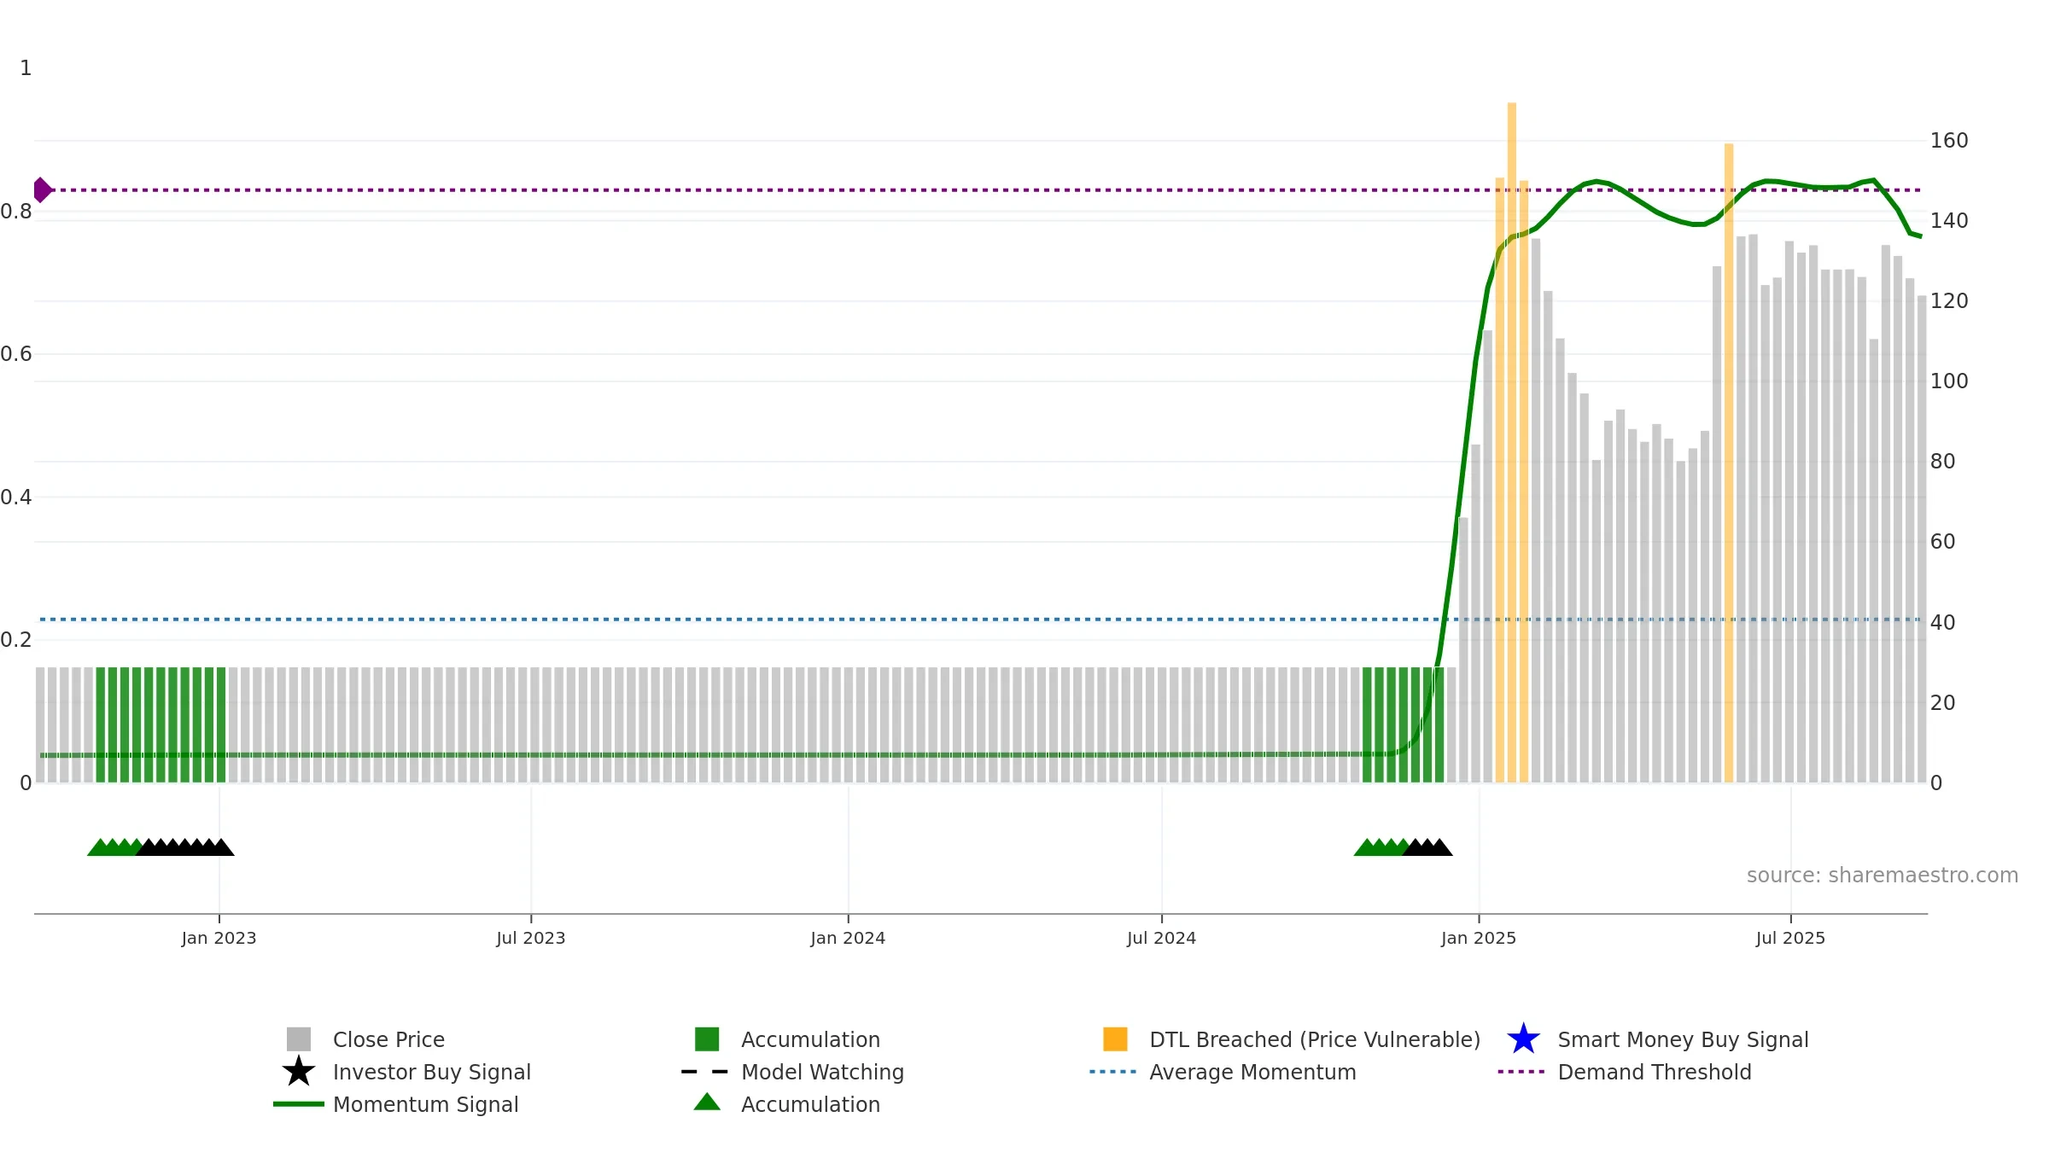Click the Jan 2025 axis label

pyautogui.click(x=1479, y=939)
